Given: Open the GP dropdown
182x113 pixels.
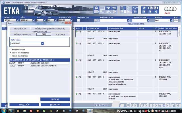Looking at the screenshot, I should pos(44,20).
